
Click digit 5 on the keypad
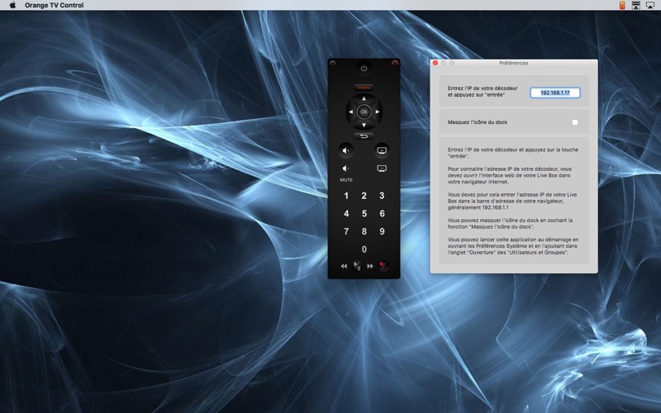click(364, 214)
